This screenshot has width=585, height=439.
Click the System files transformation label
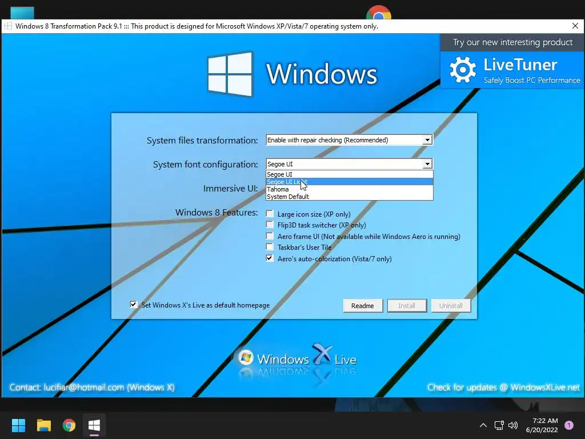202,141
